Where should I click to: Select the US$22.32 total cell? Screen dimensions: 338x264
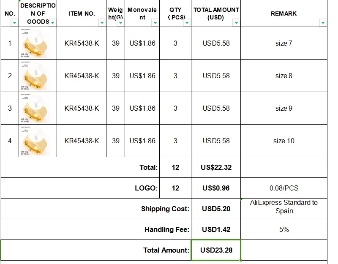(x=216, y=167)
